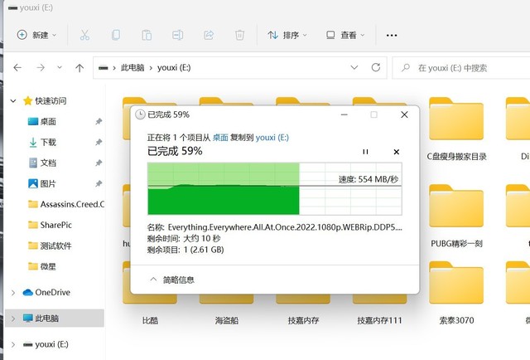The height and width of the screenshot is (360, 530).
Task: Click the Cut scissors icon
Action: tap(84, 35)
